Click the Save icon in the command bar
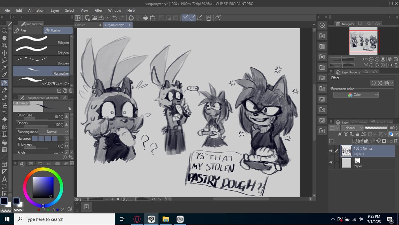This screenshot has height=225, width=399. tap(101, 18)
